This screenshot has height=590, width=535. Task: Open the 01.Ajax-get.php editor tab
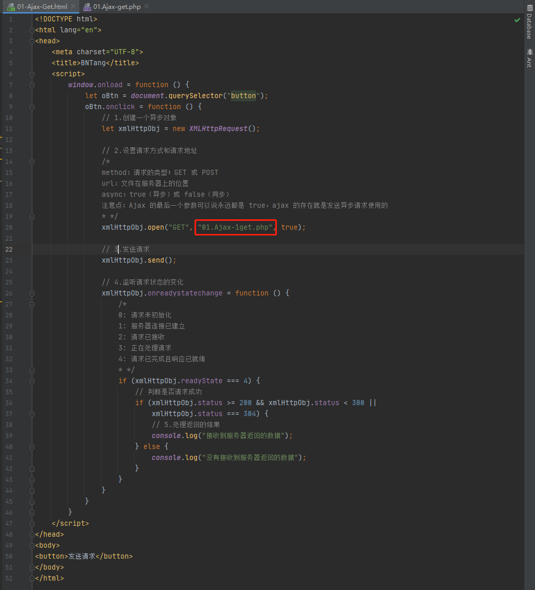(117, 6)
